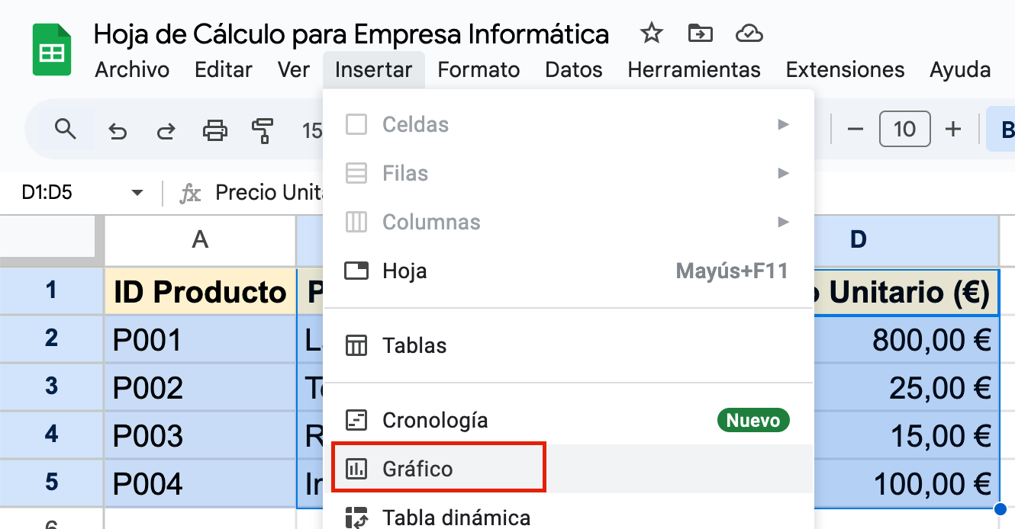Print the spreadsheet
The height and width of the screenshot is (529, 1015).
tap(214, 130)
